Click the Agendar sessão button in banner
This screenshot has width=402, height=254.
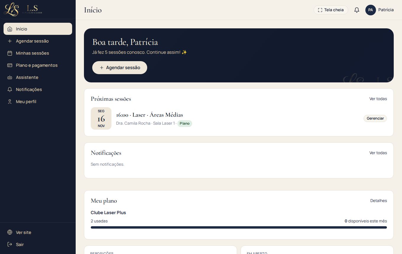pos(120,68)
